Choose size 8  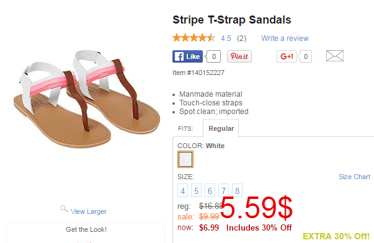(x=237, y=190)
